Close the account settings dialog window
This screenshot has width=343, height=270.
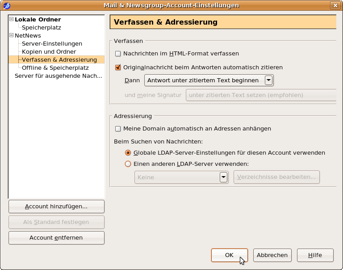point(335,5)
